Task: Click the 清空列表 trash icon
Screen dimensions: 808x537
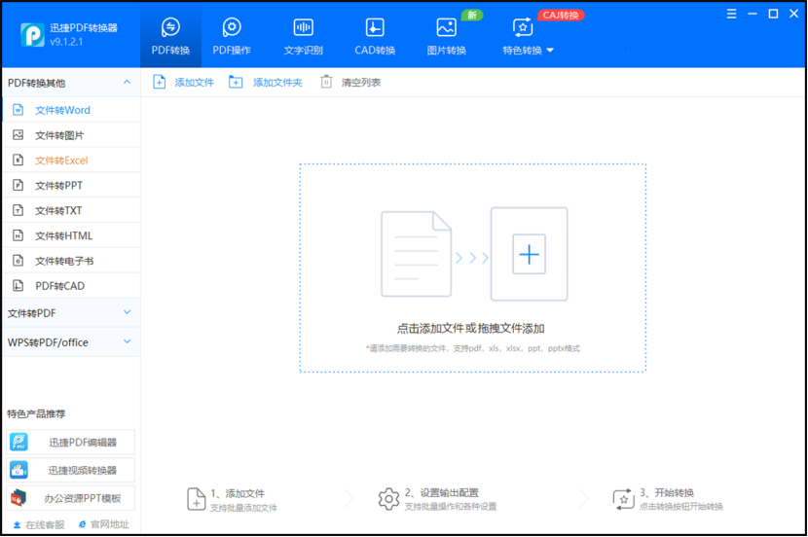Action: (x=326, y=82)
